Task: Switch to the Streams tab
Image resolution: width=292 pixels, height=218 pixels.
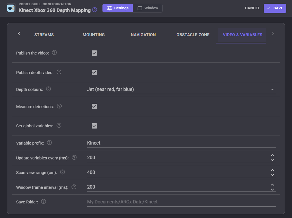Action: [44, 35]
